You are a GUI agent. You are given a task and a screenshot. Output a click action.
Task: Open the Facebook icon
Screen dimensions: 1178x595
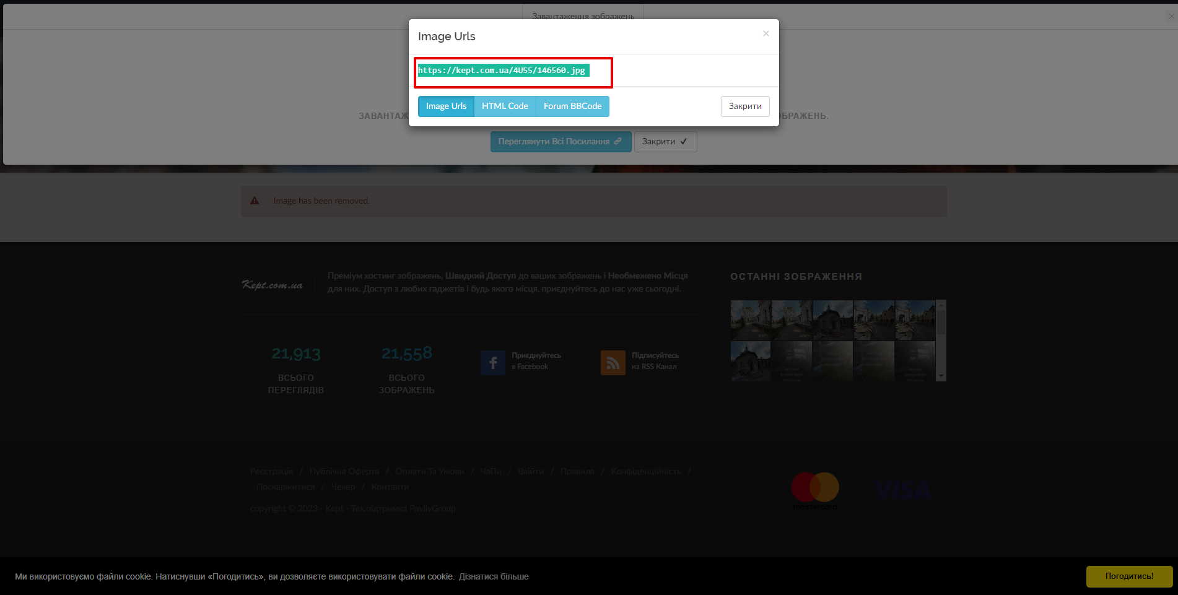[493, 363]
